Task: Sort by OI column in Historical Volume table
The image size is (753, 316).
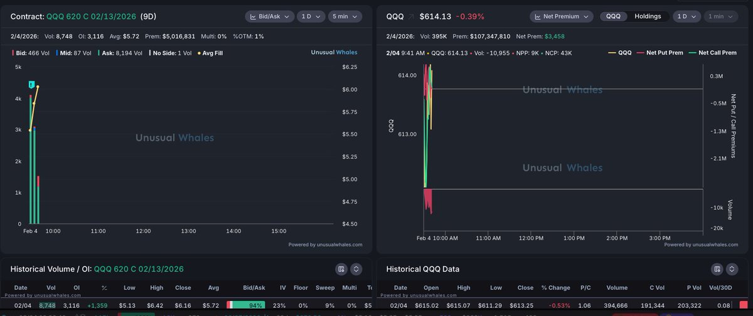Action: point(77,288)
